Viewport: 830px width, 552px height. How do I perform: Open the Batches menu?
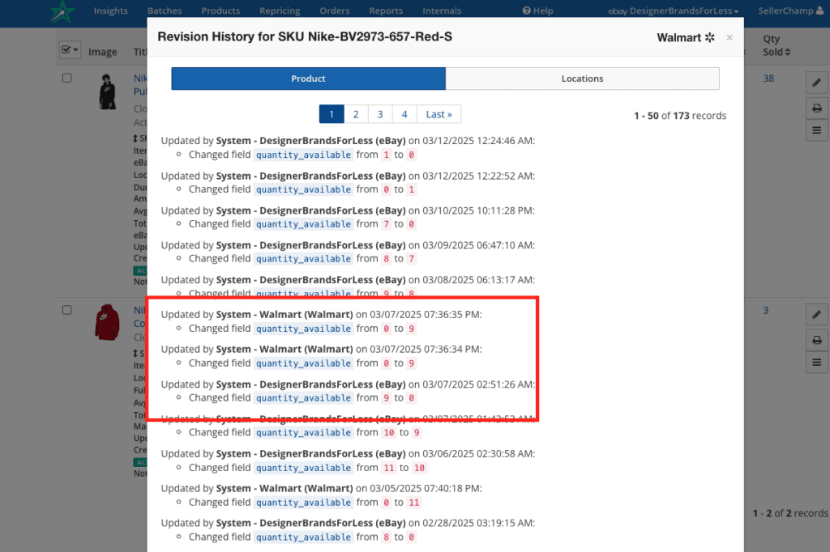pos(165,11)
